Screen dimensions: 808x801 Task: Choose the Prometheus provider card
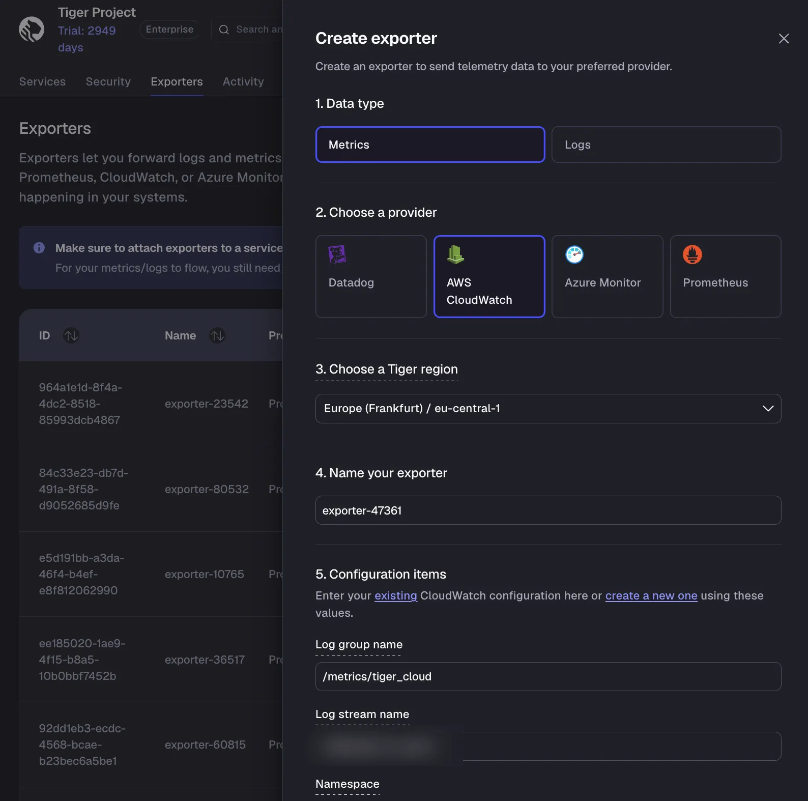click(x=726, y=276)
